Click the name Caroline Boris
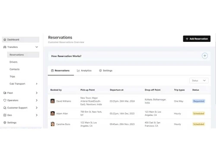 point(63,124)
